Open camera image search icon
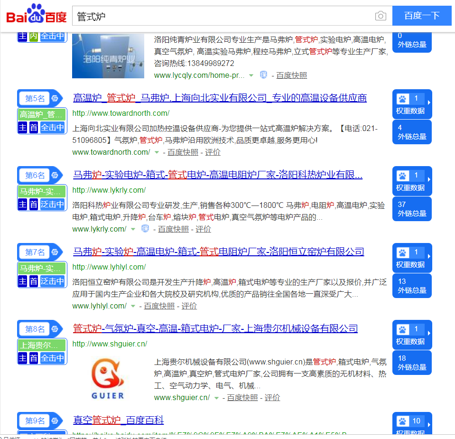The height and width of the screenshot is (439, 455). (381, 16)
